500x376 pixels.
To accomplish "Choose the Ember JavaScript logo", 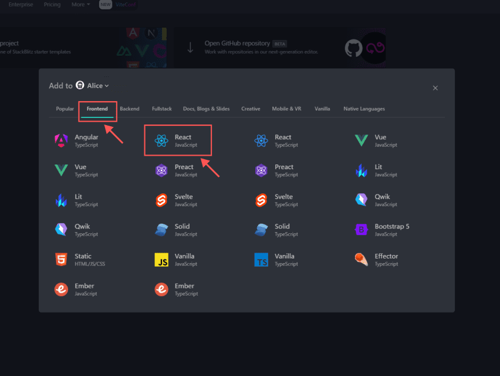I will (61, 290).
